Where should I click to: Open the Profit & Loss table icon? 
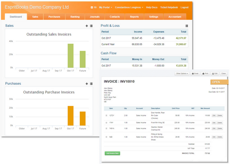[187, 26]
